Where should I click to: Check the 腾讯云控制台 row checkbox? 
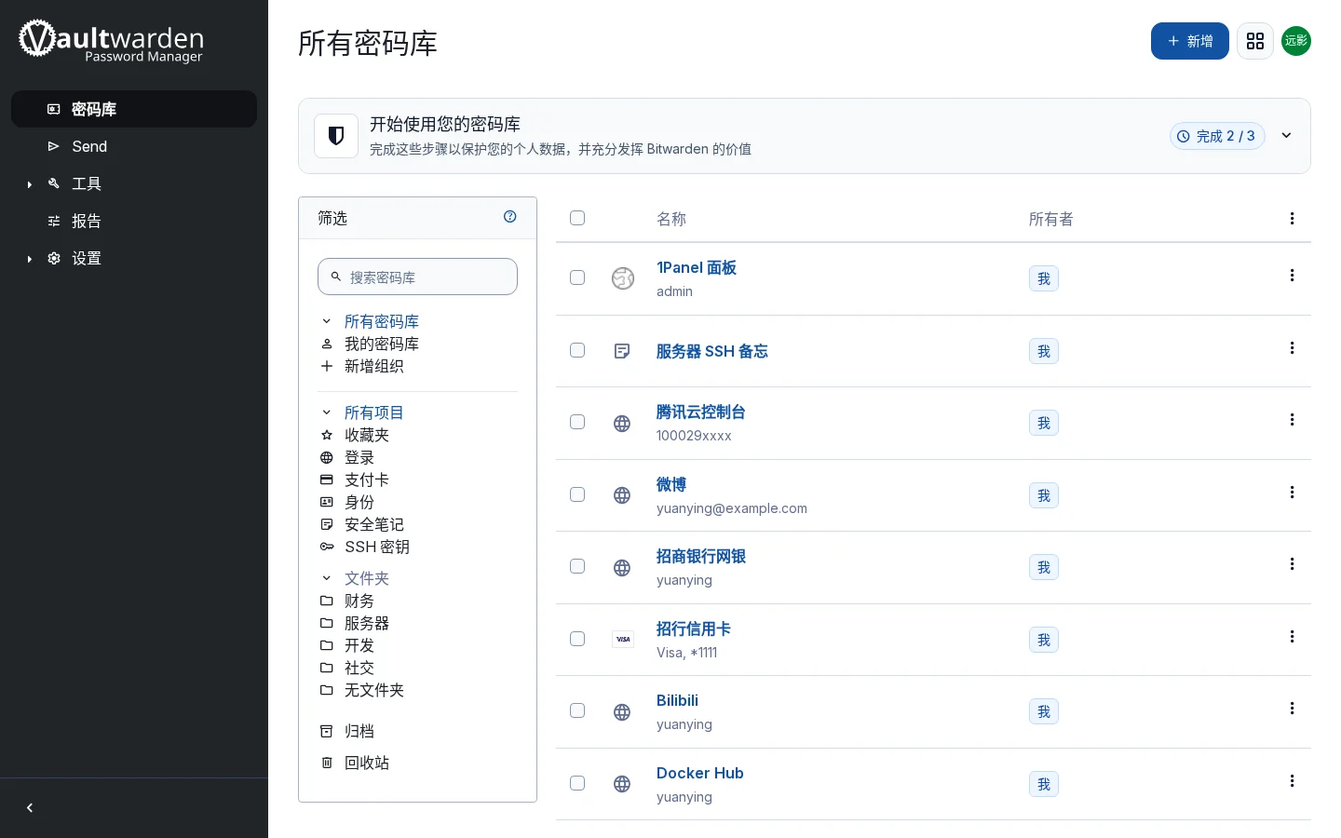(577, 422)
